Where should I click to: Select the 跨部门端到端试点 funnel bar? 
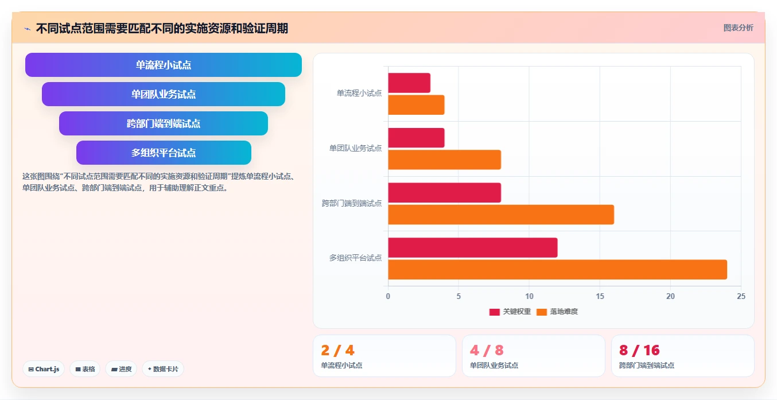[164, 123]
